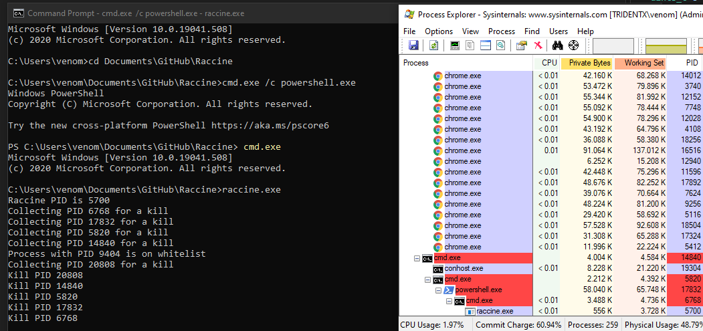The width and height of the screenshot is (703, 331).
Task: Click the Chrome icon in the PID 5412 row
Action: click(438, 247)
